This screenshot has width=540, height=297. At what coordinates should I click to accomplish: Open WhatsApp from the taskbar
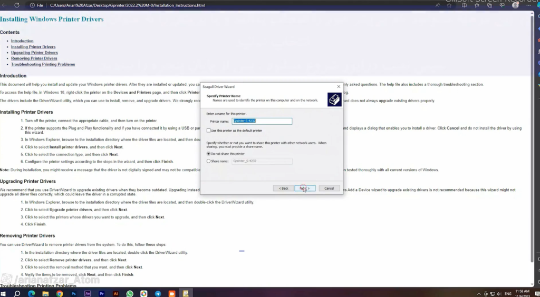[130, 293]
